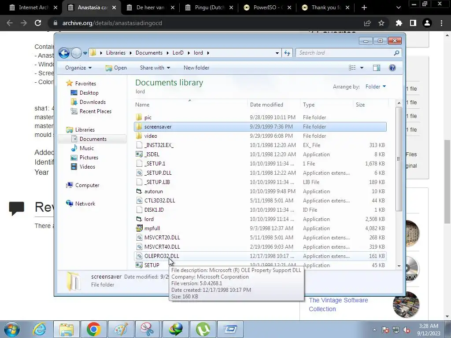Bookmark this page with the star icon
The height and width of the screenshot is (338, 451).
381,23
